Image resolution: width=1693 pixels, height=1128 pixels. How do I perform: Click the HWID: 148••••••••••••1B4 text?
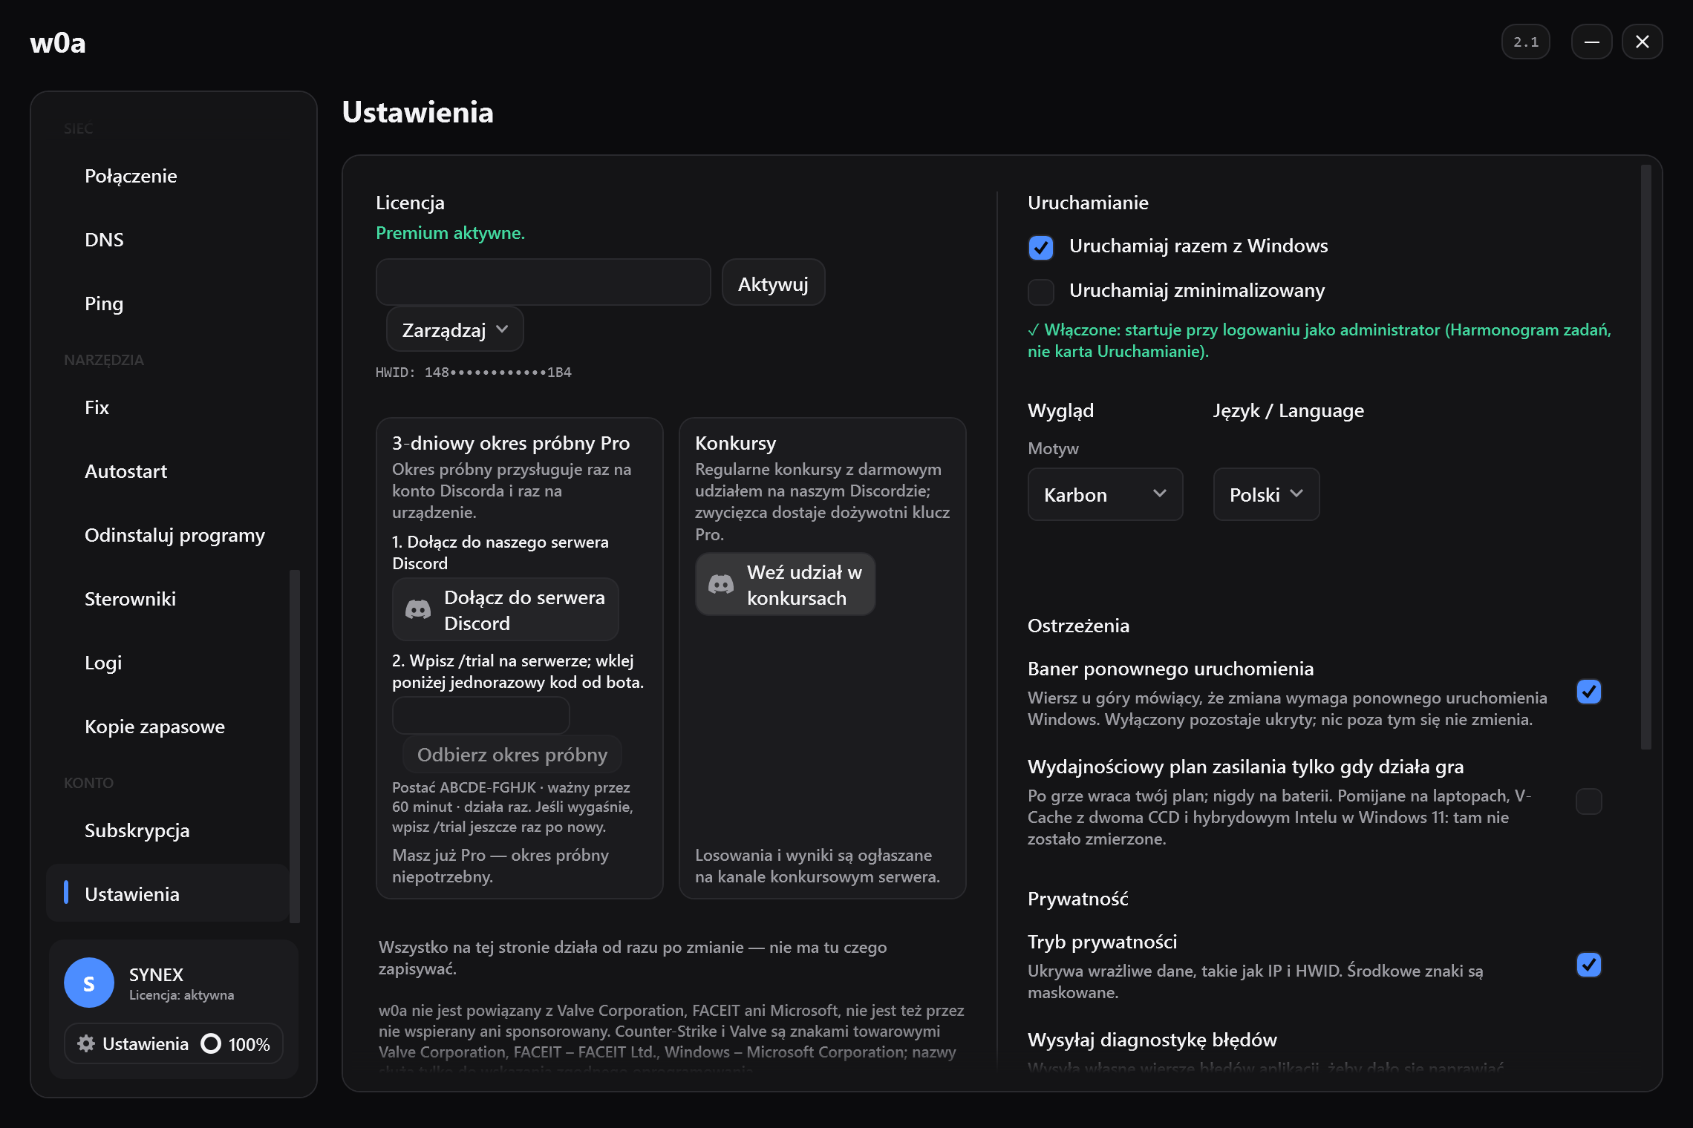pos(474,373)
